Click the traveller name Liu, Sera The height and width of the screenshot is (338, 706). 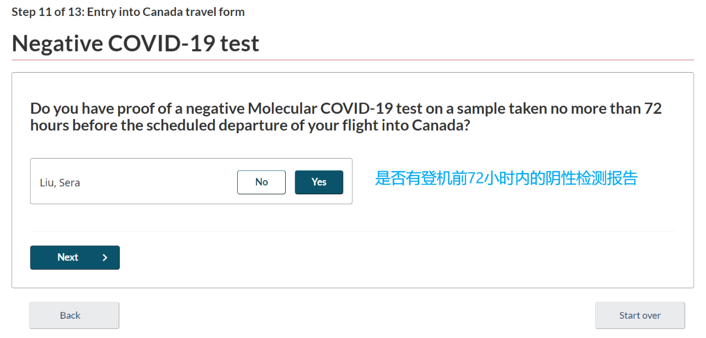[x=60, y=183]
